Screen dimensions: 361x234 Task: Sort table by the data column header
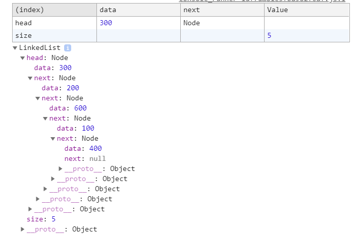tap(139, 10)
